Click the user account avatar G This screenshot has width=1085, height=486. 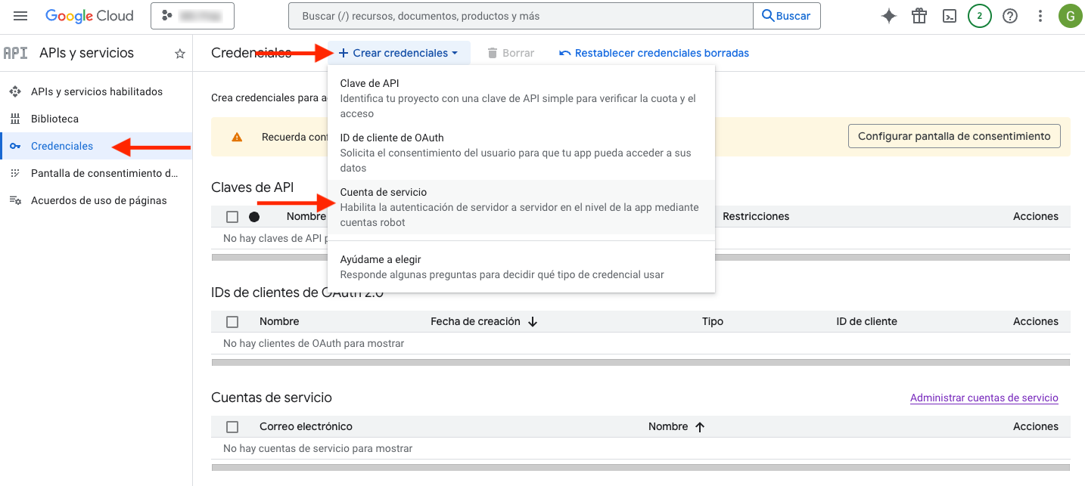click(x=1070, y=16)
